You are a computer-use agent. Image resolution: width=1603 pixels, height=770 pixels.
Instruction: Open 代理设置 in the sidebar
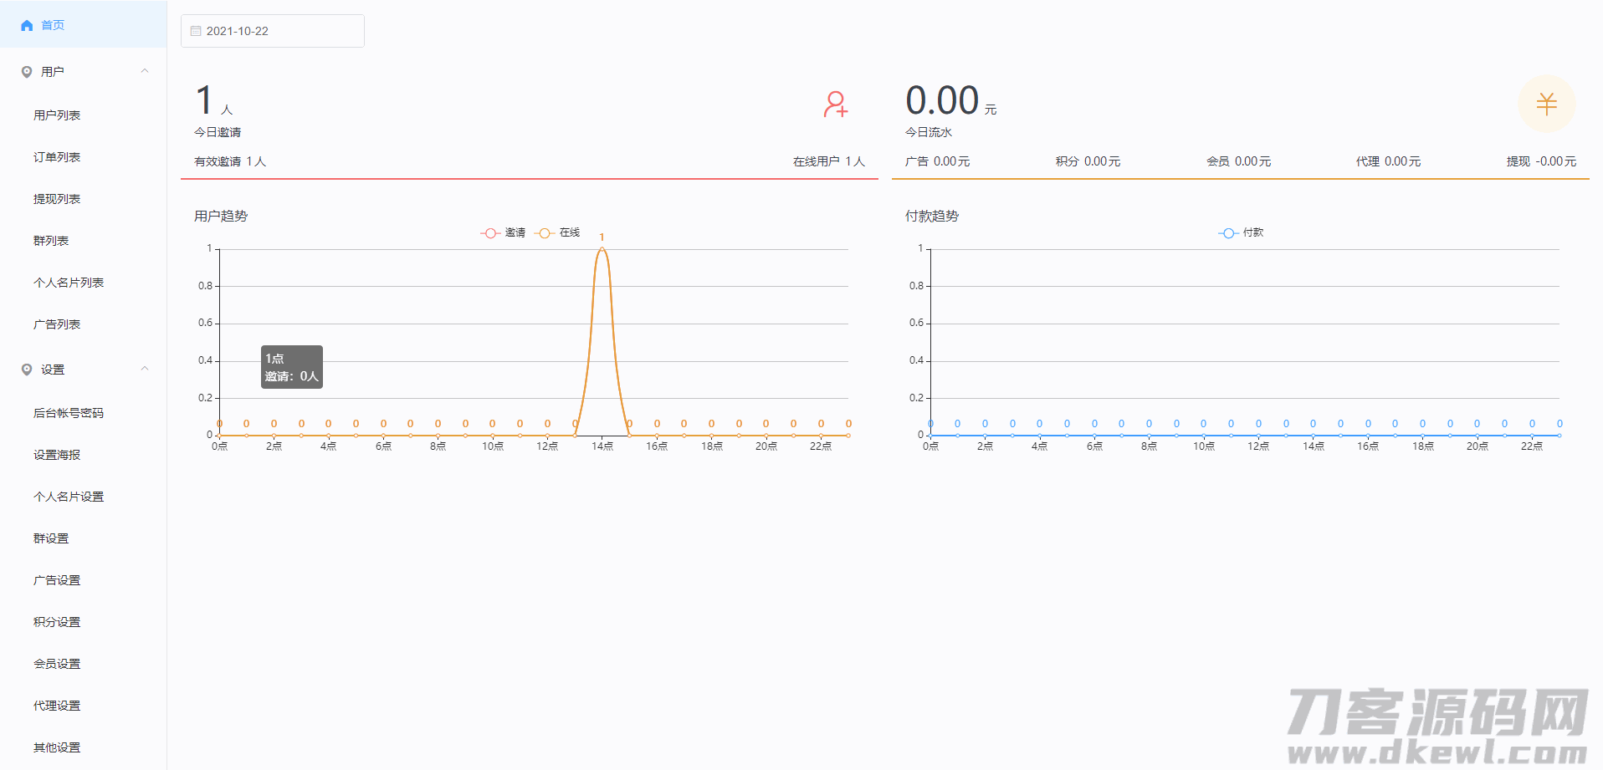(x=57, y=706)
